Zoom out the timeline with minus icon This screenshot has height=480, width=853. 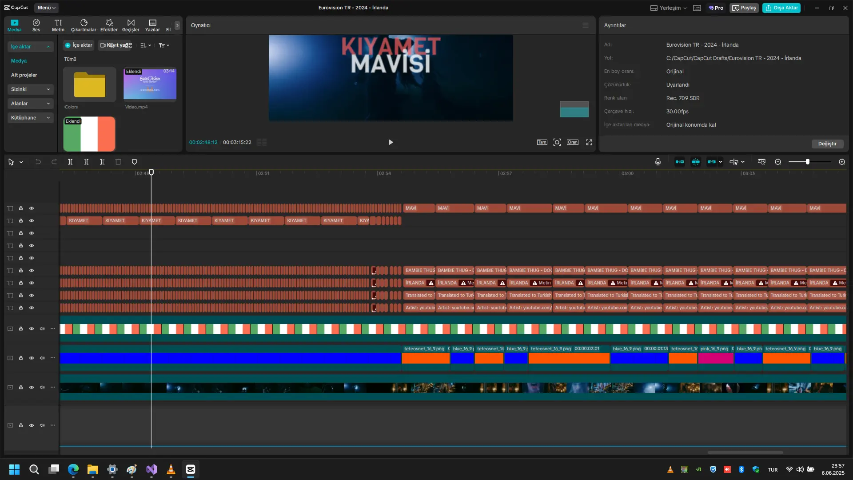(778, 162)
